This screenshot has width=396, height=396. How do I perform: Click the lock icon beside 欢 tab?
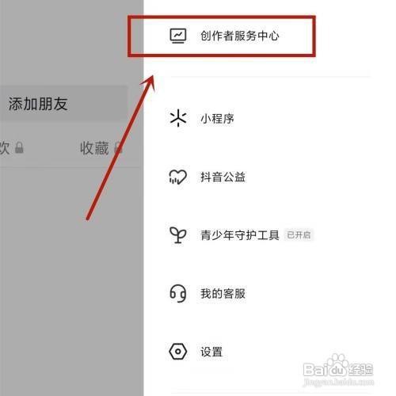pyautogui.click(x=19, y=147)
